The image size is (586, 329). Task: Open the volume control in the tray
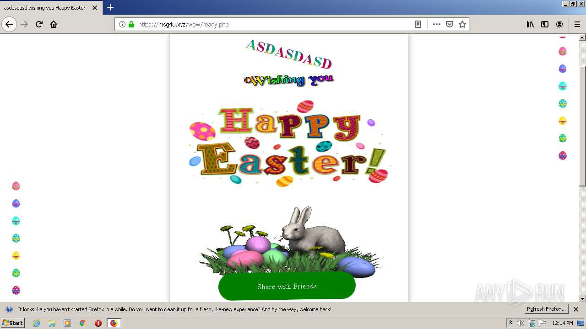coord(521,323)
